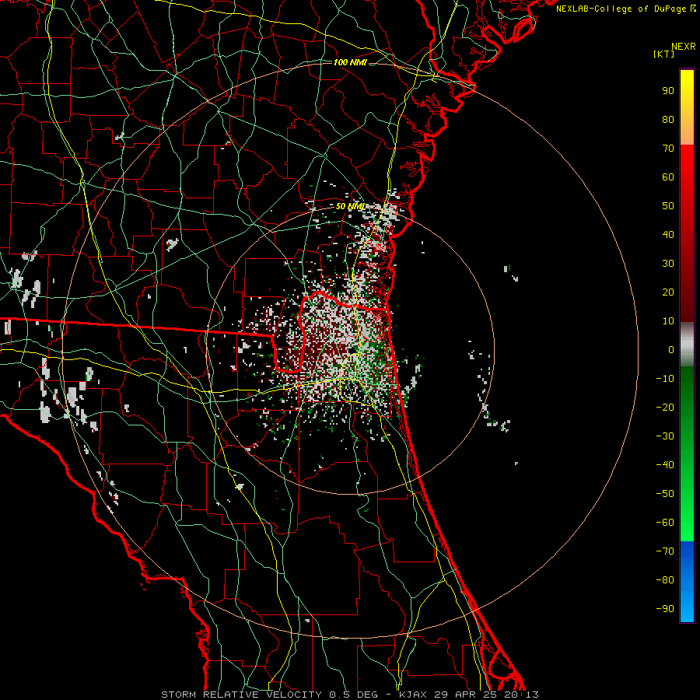The height and width of the screenshot is (700, 700).
Task: Click the -80 value on velocity scale
Action: [665, 580]
